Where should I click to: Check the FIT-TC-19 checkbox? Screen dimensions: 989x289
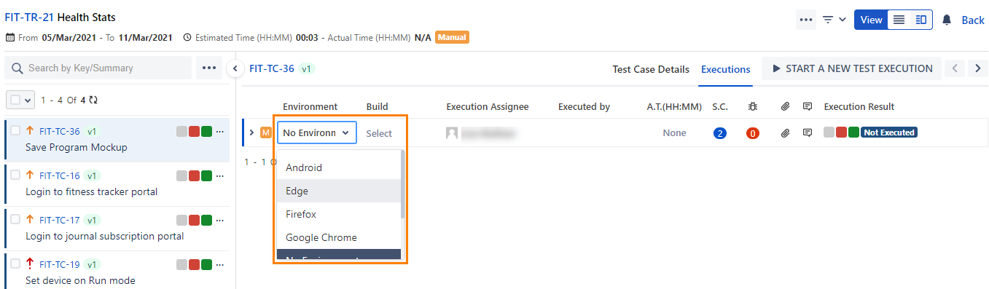tap(15, 264)
